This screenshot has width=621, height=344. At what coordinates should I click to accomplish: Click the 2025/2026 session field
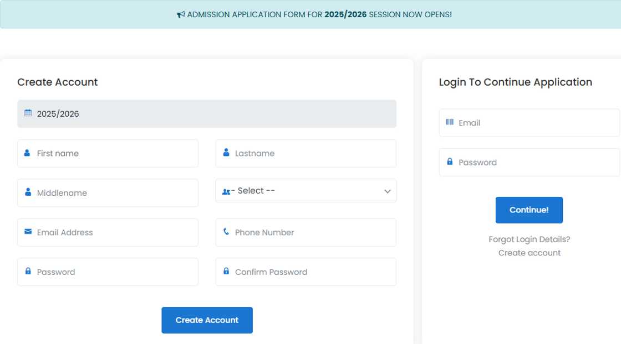click(207, 113)
